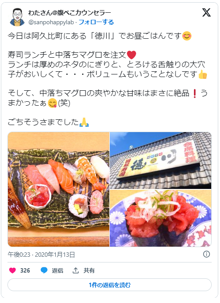This screenshot has height=303, width=220.
Task: Click the 326 likes count
Action: pos(25,270)
